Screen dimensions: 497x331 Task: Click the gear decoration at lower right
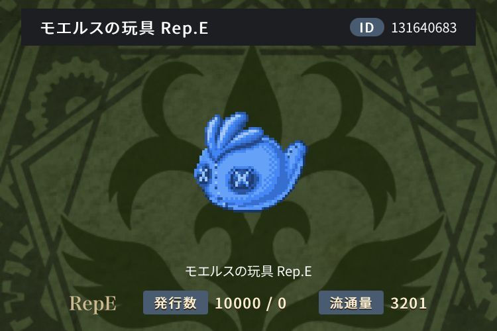click(x=486, y=263)
